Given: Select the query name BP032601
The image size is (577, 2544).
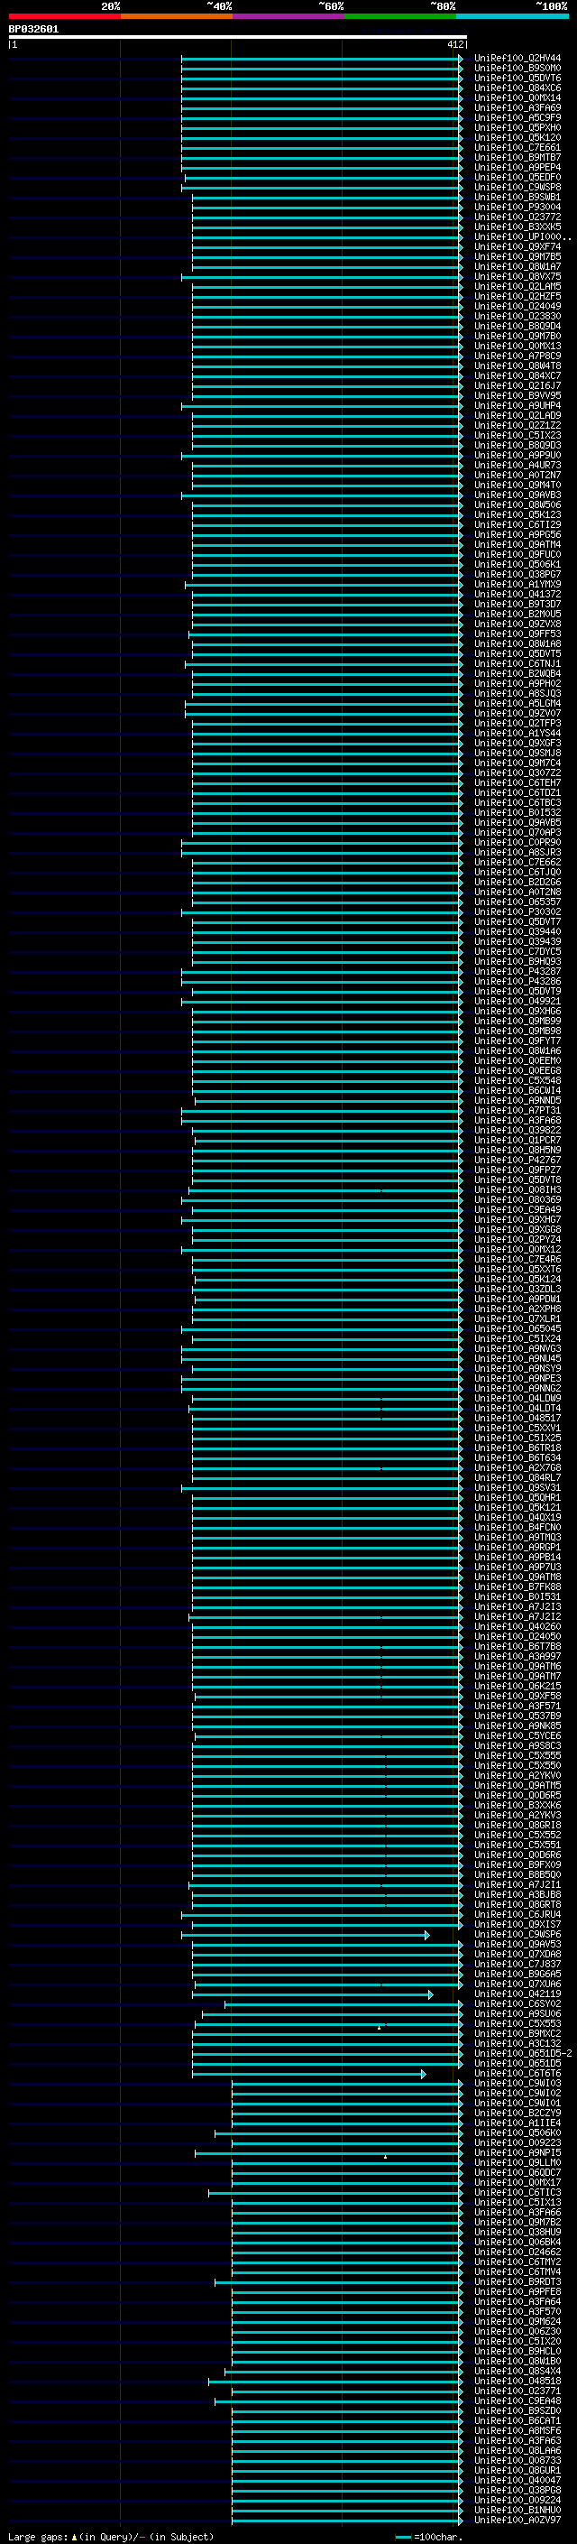Looking at the screenshot, I should [33, 29].
